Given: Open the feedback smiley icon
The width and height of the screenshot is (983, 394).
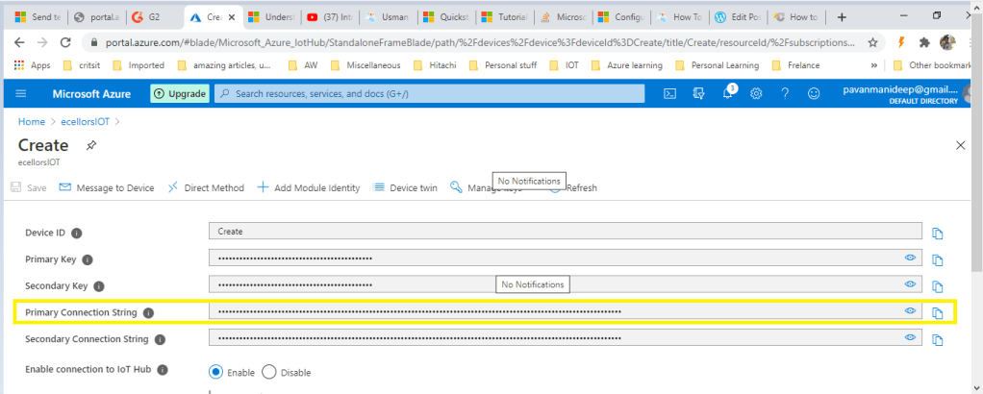Looking at the screenshot, I should point(815,93).
